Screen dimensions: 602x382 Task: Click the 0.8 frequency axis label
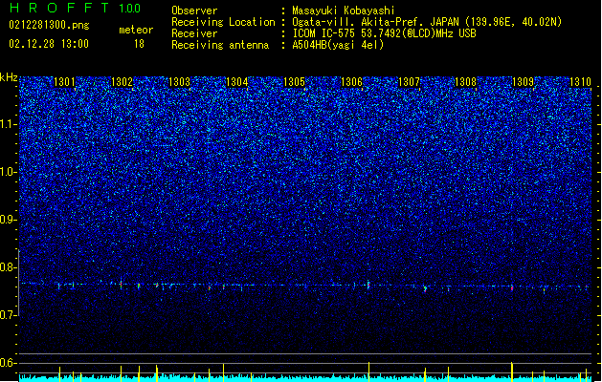(x=9, y=267)
